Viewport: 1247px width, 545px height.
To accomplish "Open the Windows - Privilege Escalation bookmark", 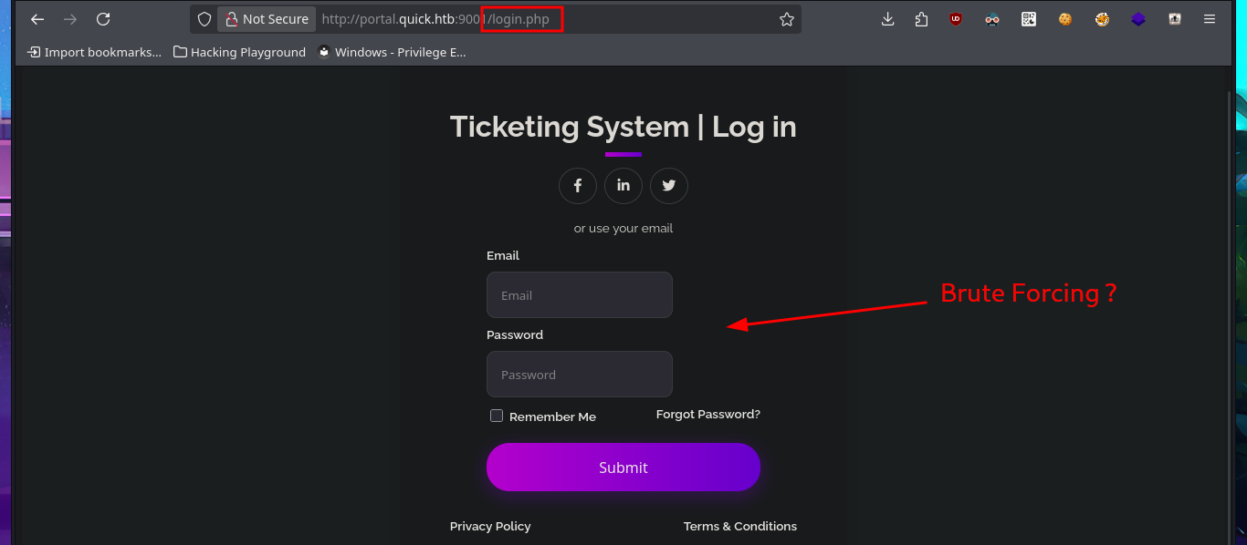I will pyautogui.click(x=392, y=52).
